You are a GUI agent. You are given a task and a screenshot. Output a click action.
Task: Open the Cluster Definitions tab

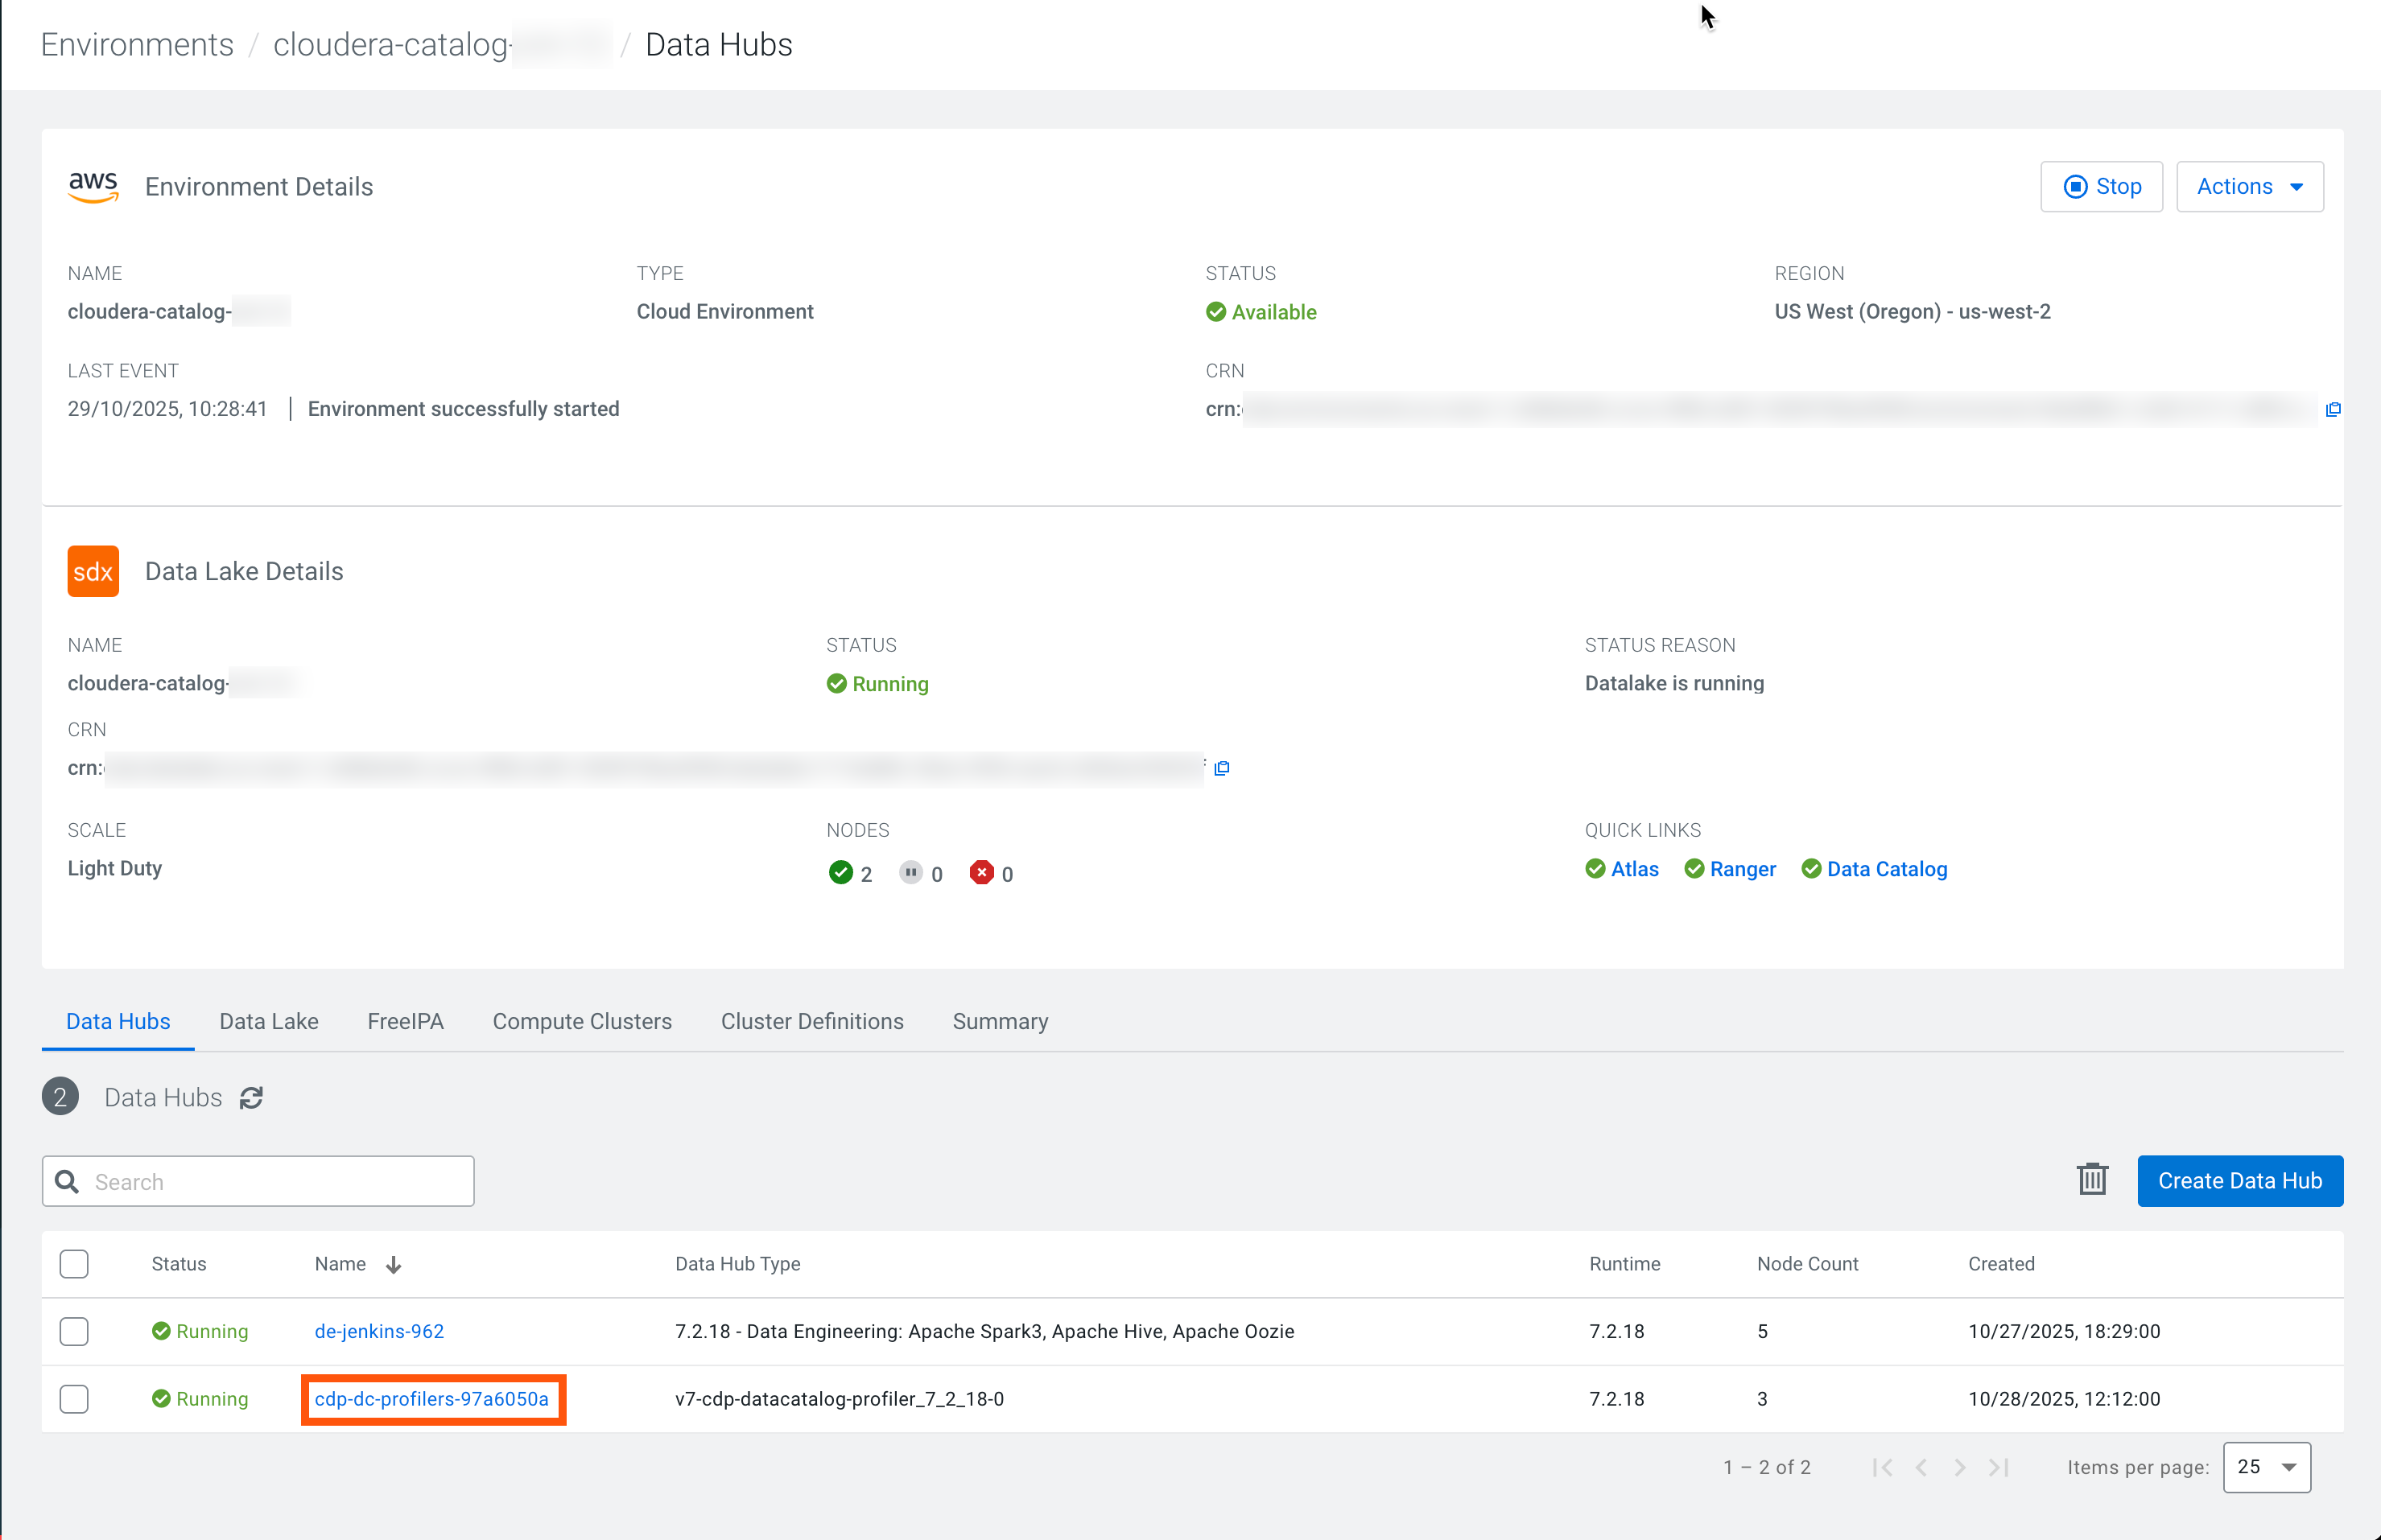pos(811,1021)
